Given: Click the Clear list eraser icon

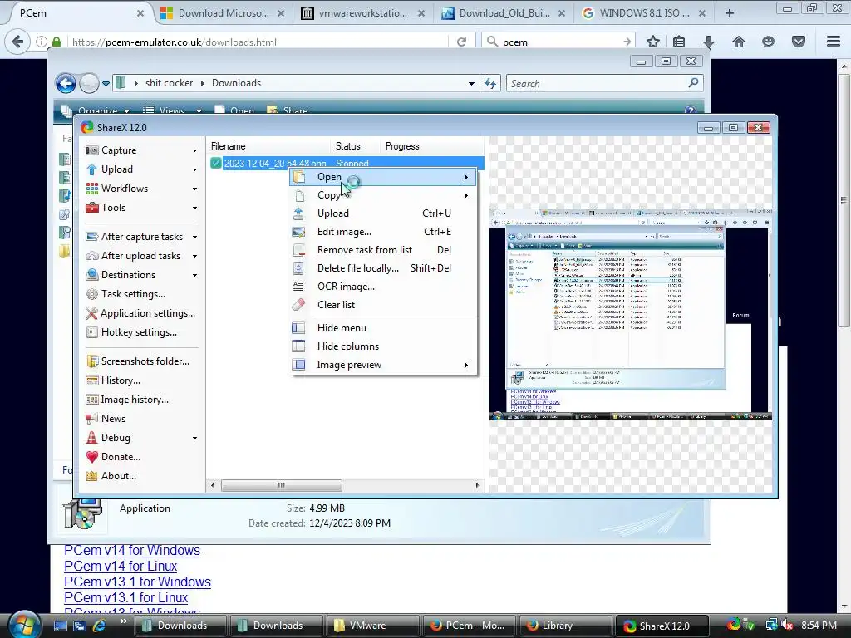Looking at the screenshot, I should tap(298, 304).
